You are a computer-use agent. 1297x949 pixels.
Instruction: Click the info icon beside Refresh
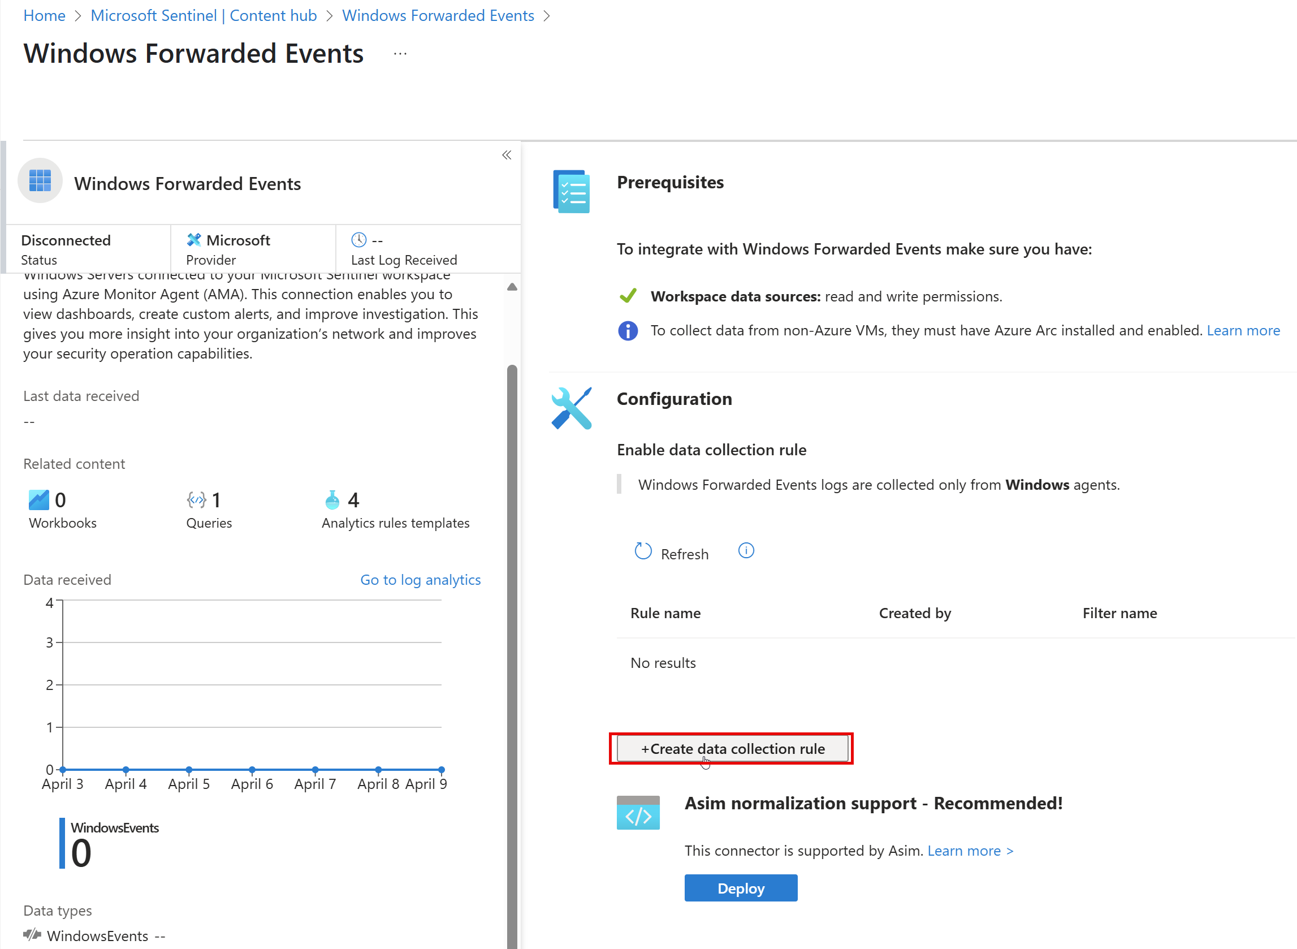click(745, 551)
